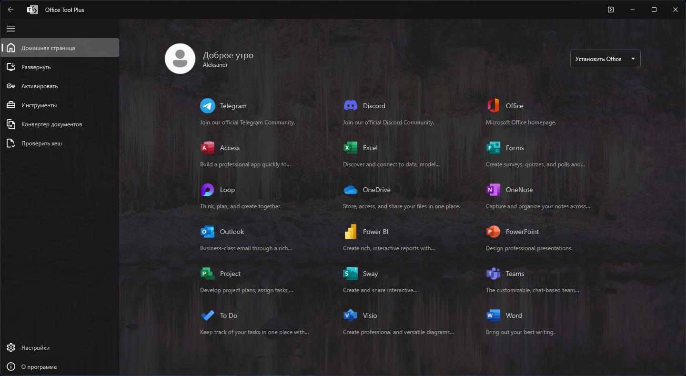Click the Loop app icon
686x376 pixels.
208,190
